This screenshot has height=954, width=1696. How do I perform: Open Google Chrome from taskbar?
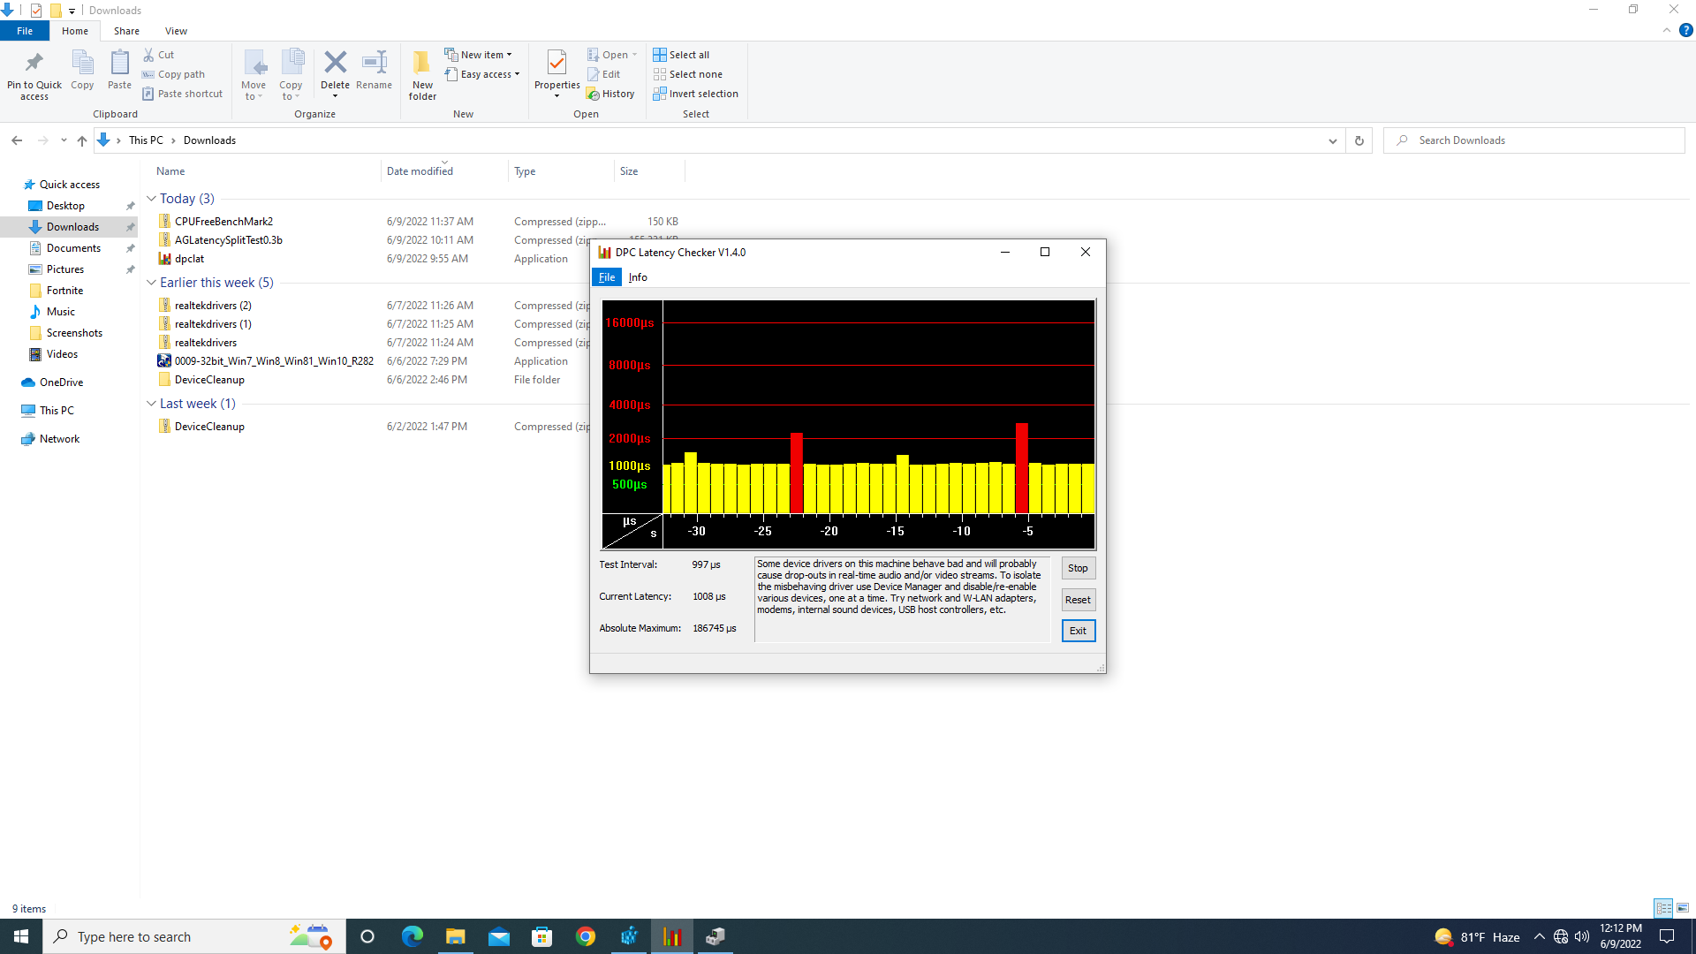click(x=585, y=936)
